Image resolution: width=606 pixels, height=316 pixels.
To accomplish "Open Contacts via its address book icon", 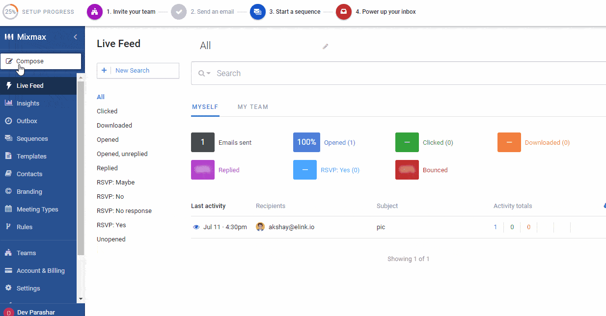I will [8, 174].
